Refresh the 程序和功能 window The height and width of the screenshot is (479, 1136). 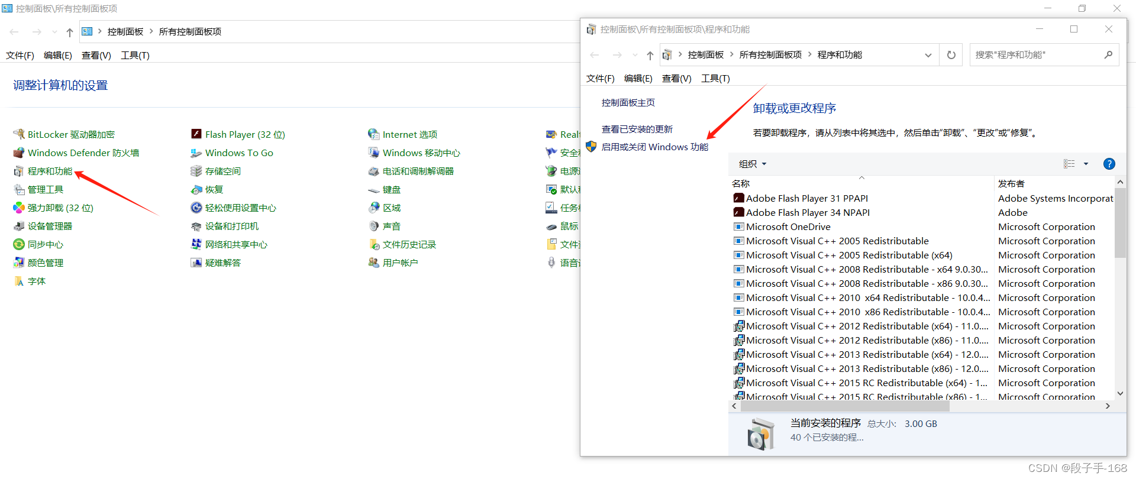pyautogui.click(x=951, y=55)
